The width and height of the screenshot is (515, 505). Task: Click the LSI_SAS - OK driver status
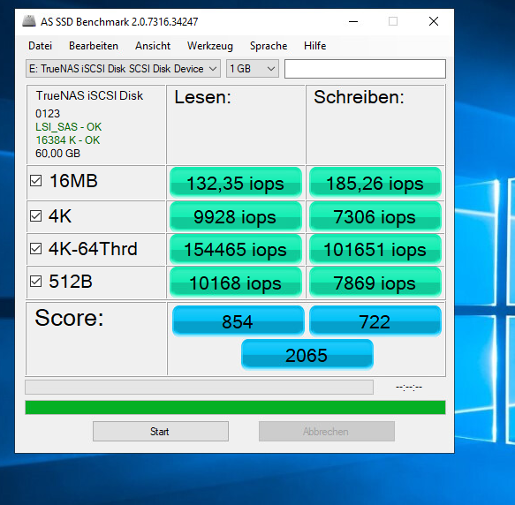tap(68, 127)
